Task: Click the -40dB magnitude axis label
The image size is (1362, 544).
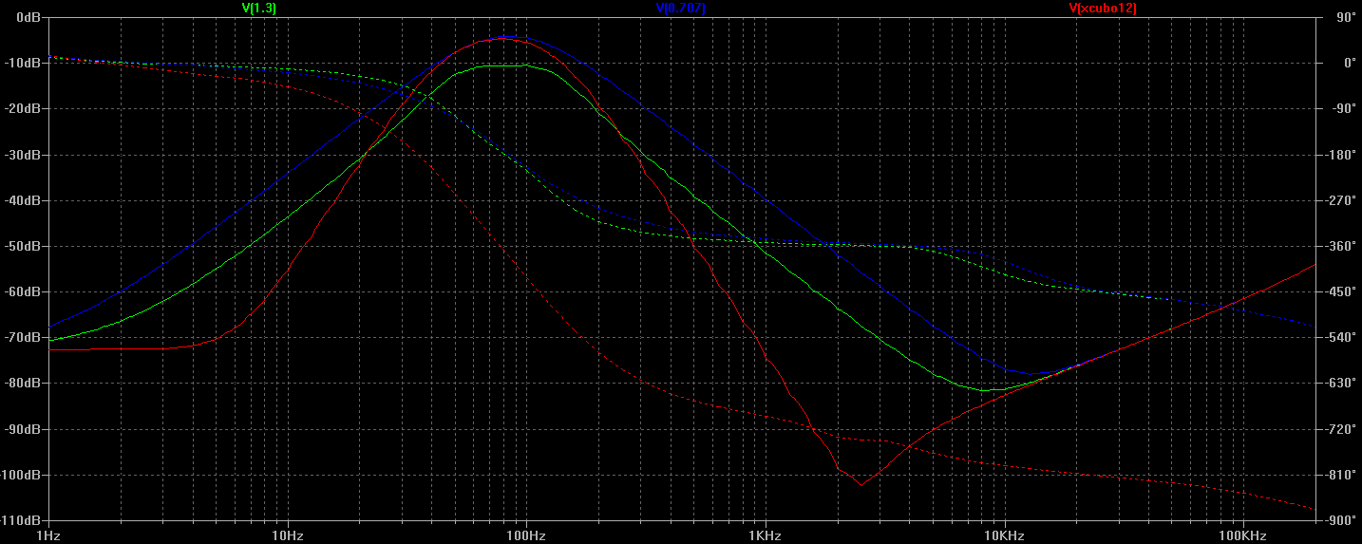Action: click(x=25, y=200)
